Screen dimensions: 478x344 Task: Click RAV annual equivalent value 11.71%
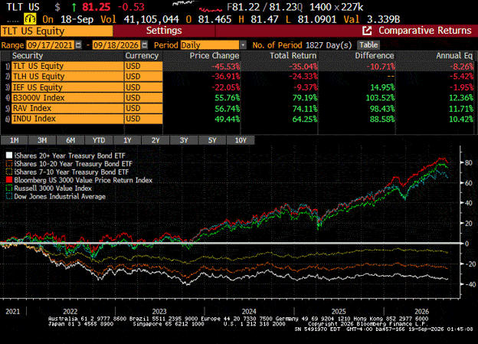(461, 109)
